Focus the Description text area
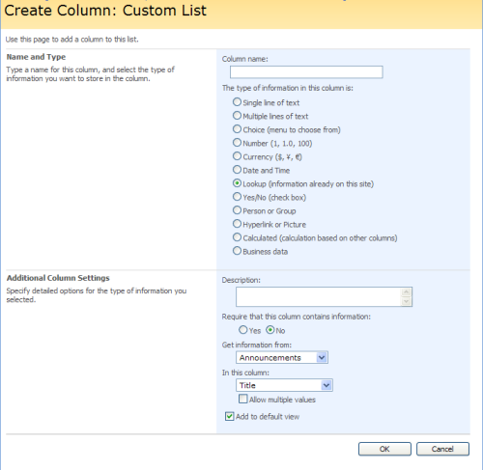Screen dimensions: 483x470 pos(324,296)
